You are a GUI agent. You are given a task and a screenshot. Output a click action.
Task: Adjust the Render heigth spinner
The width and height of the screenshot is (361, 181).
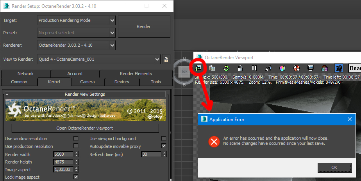(x=77, y=162)
